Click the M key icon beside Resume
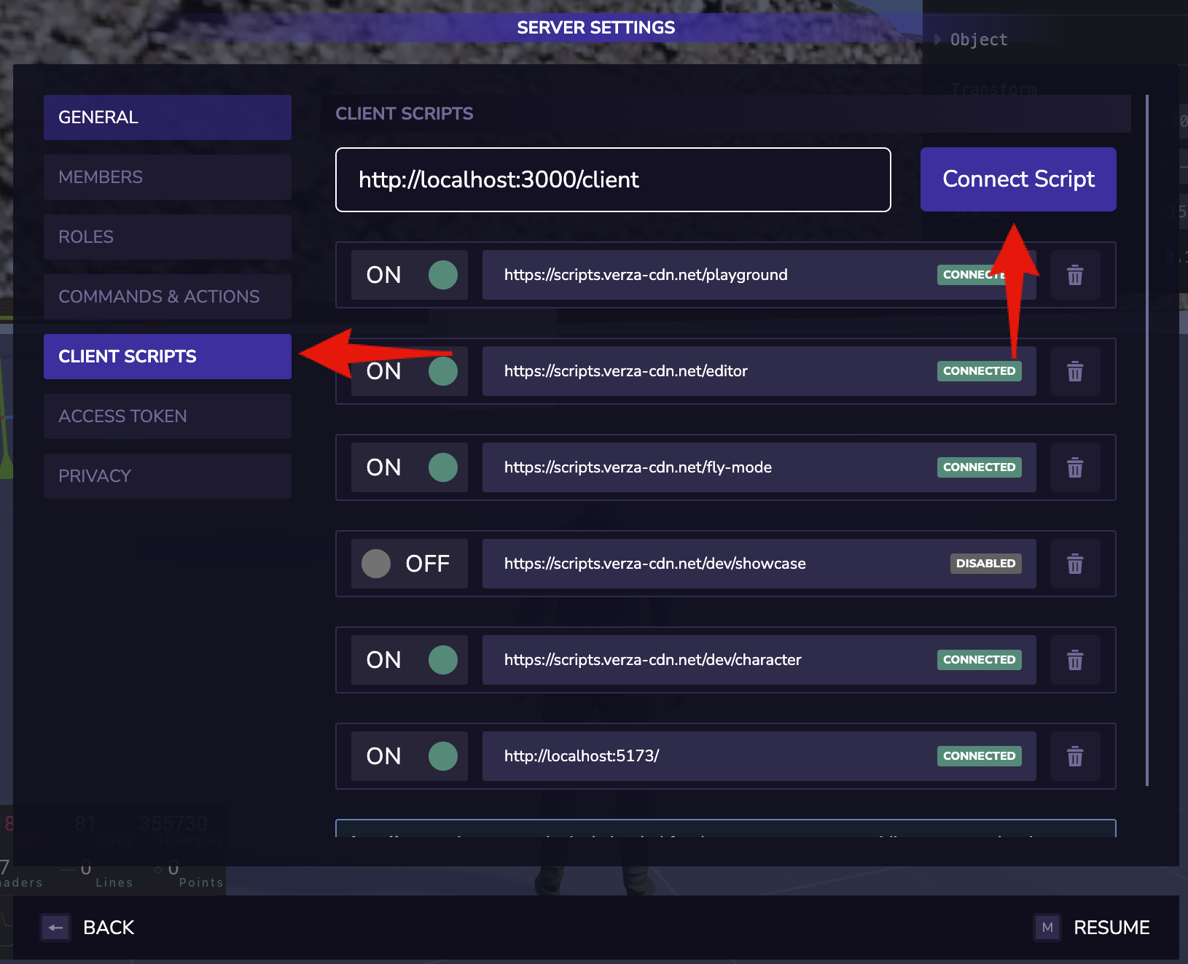Viewport: 1188px width, 964px height. [1047, 928]
